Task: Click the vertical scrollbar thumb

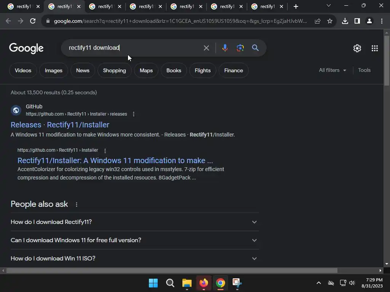Action: (x=387, y=61)
